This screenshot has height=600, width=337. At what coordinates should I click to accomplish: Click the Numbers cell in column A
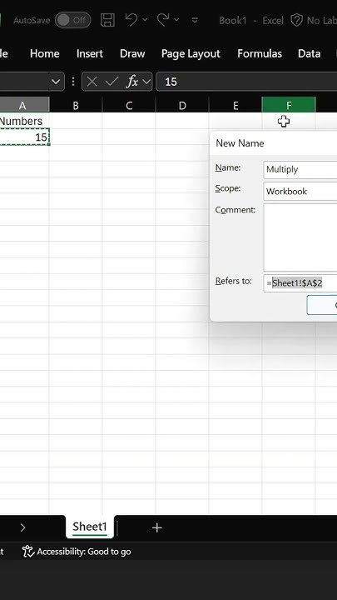tap(24, 122)
